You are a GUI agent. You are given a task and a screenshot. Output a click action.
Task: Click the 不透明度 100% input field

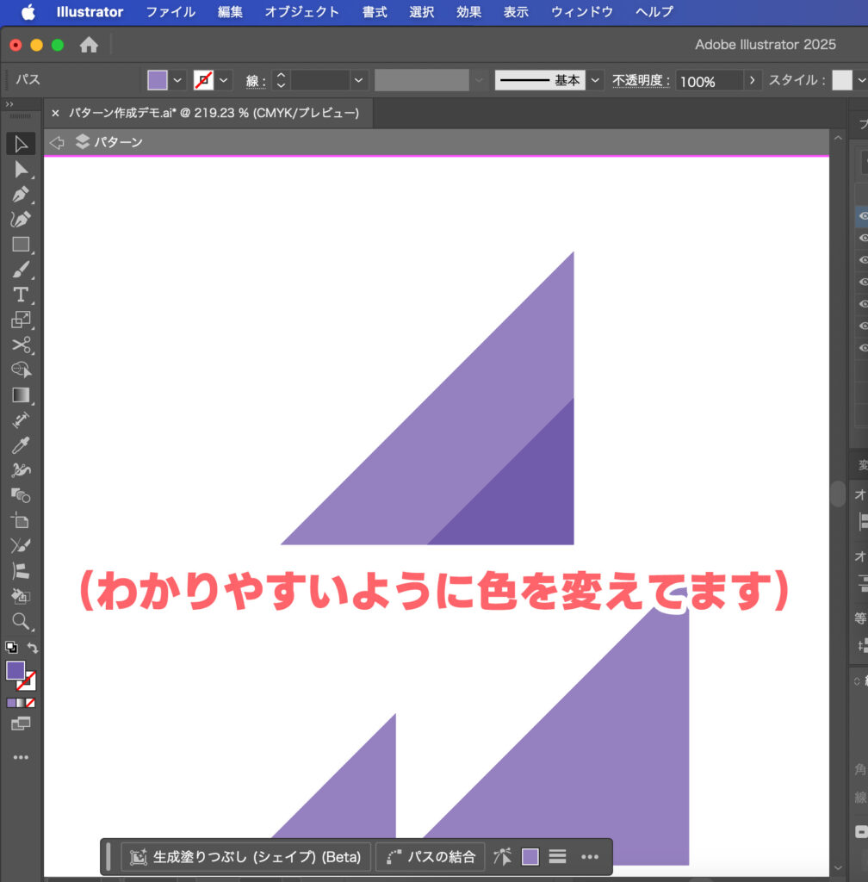coord(708,81)
